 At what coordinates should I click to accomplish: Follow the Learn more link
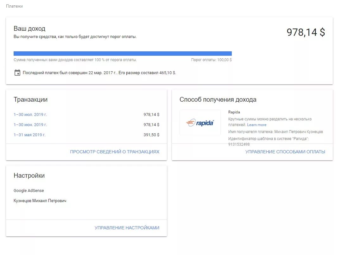pos(257,125)
